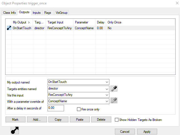180x135 pixels.
Task: Close the Object Properties dialog
Action: pos(176,3)
